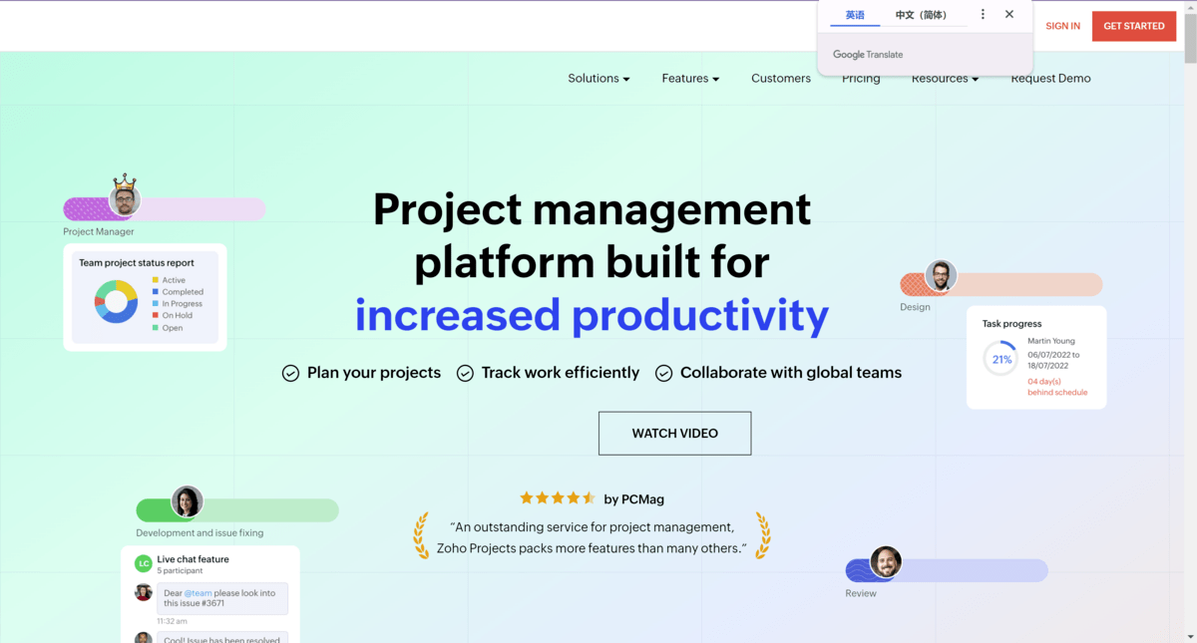Click the PCMag star rating
This screenshot has width=1197, height=643.
pyautogui.click(x=558, y=497)
